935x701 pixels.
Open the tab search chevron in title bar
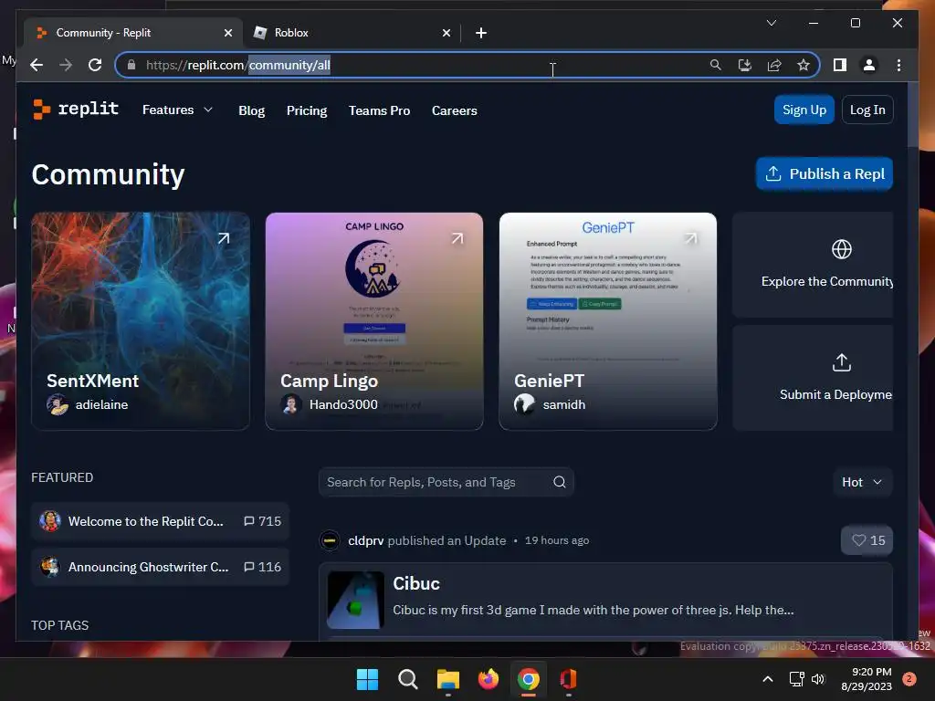[x=771, y=23]
